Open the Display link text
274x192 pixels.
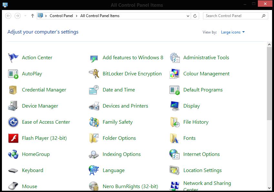click(191, 106)
